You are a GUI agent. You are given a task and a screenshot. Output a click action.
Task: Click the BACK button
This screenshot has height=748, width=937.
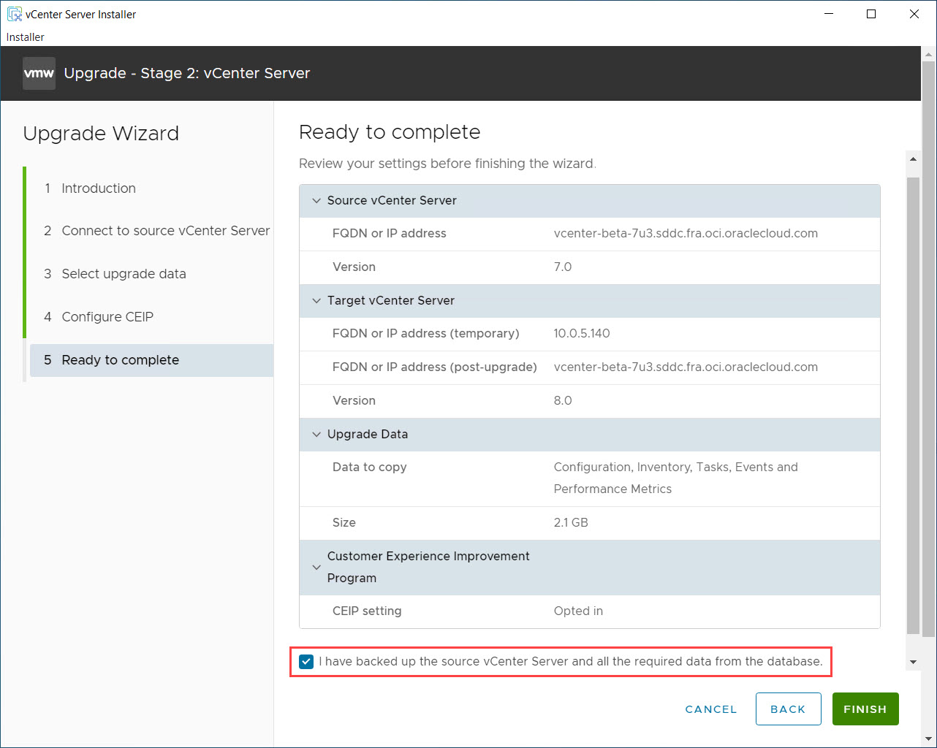pyautogui.click(x=788, y=709)
